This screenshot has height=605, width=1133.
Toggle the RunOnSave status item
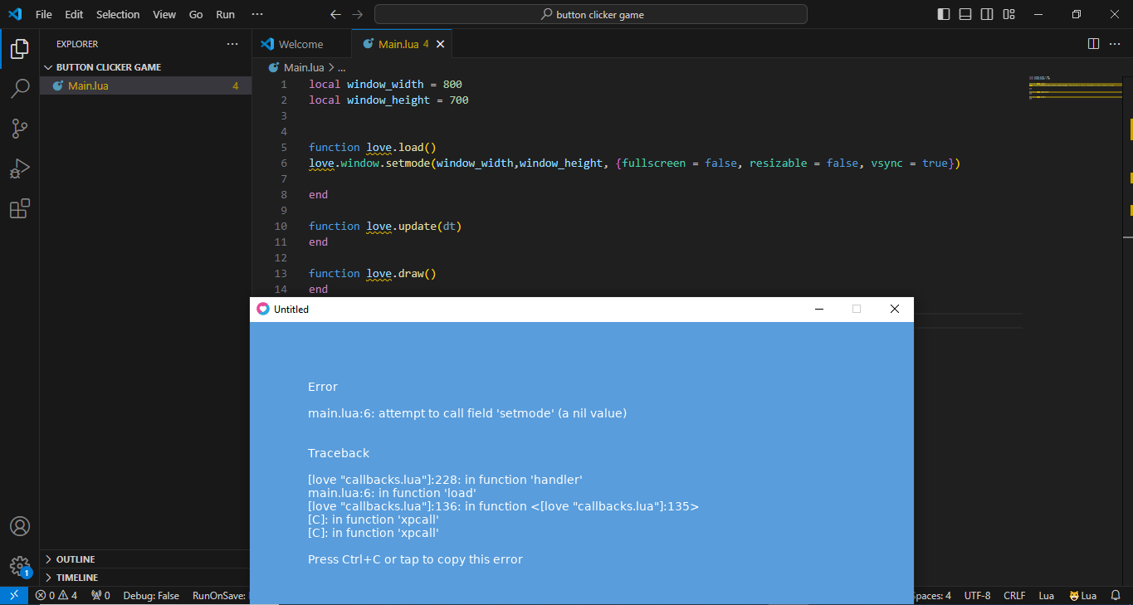coord(220,596)
